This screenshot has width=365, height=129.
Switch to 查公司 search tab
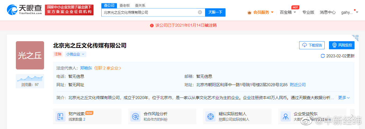click(x=109, y=5)
